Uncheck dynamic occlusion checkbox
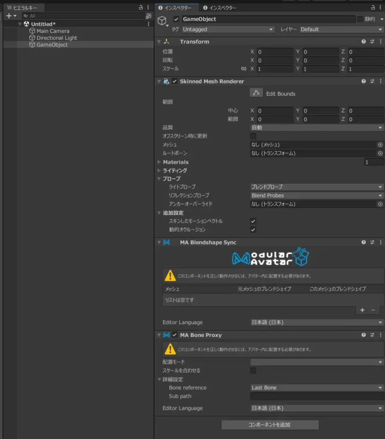The height and width of the screenshot is (439, 385). [x=253, y=230]
